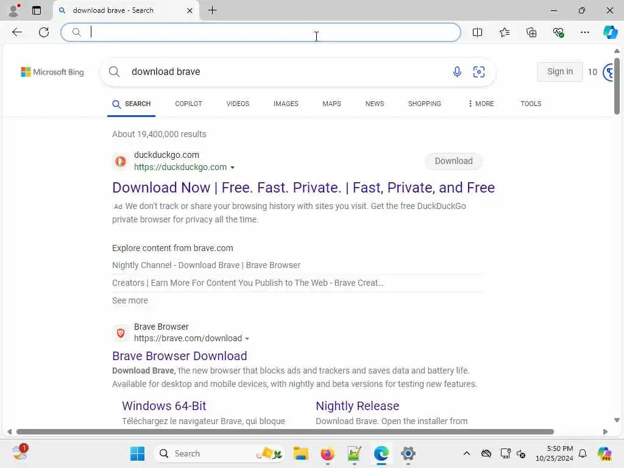
Task: Refresh the page
Action: (x=44, y=32)
